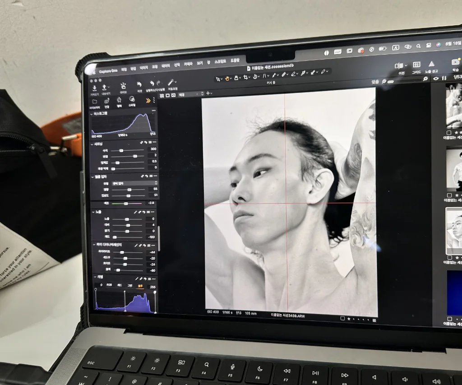This screenshot has width=462, height=385.
Task: Click the 하이라이트 slider in HDR panel
Action: click(x=129, y=252)
